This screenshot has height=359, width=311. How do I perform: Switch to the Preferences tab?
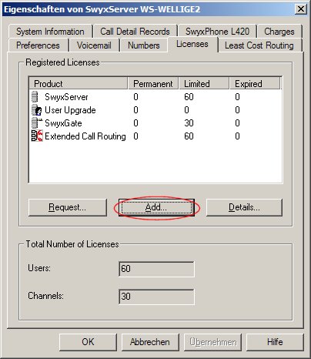(38, 45)
